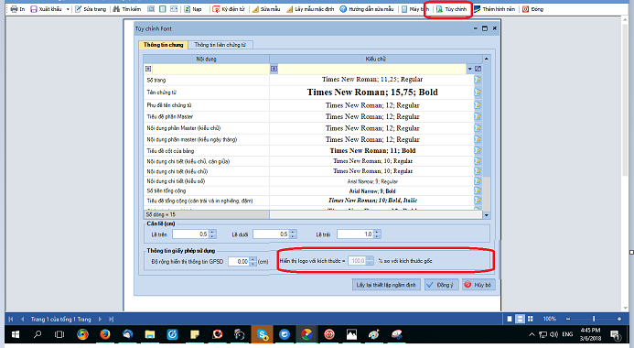Click Ký điện tử digital signature button
This screenshot has width=634, height=348.
tap(229, 9)
